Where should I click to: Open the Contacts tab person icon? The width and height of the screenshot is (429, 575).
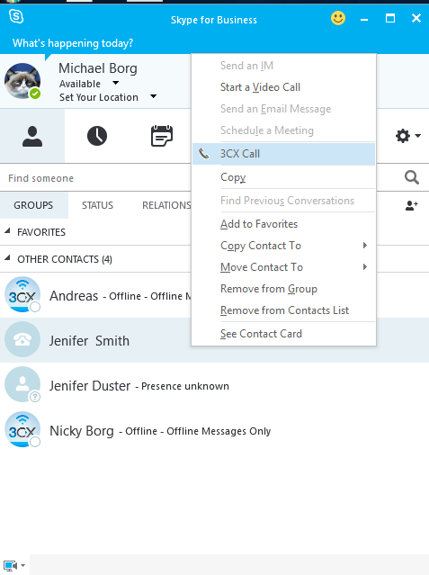[32, 136]
